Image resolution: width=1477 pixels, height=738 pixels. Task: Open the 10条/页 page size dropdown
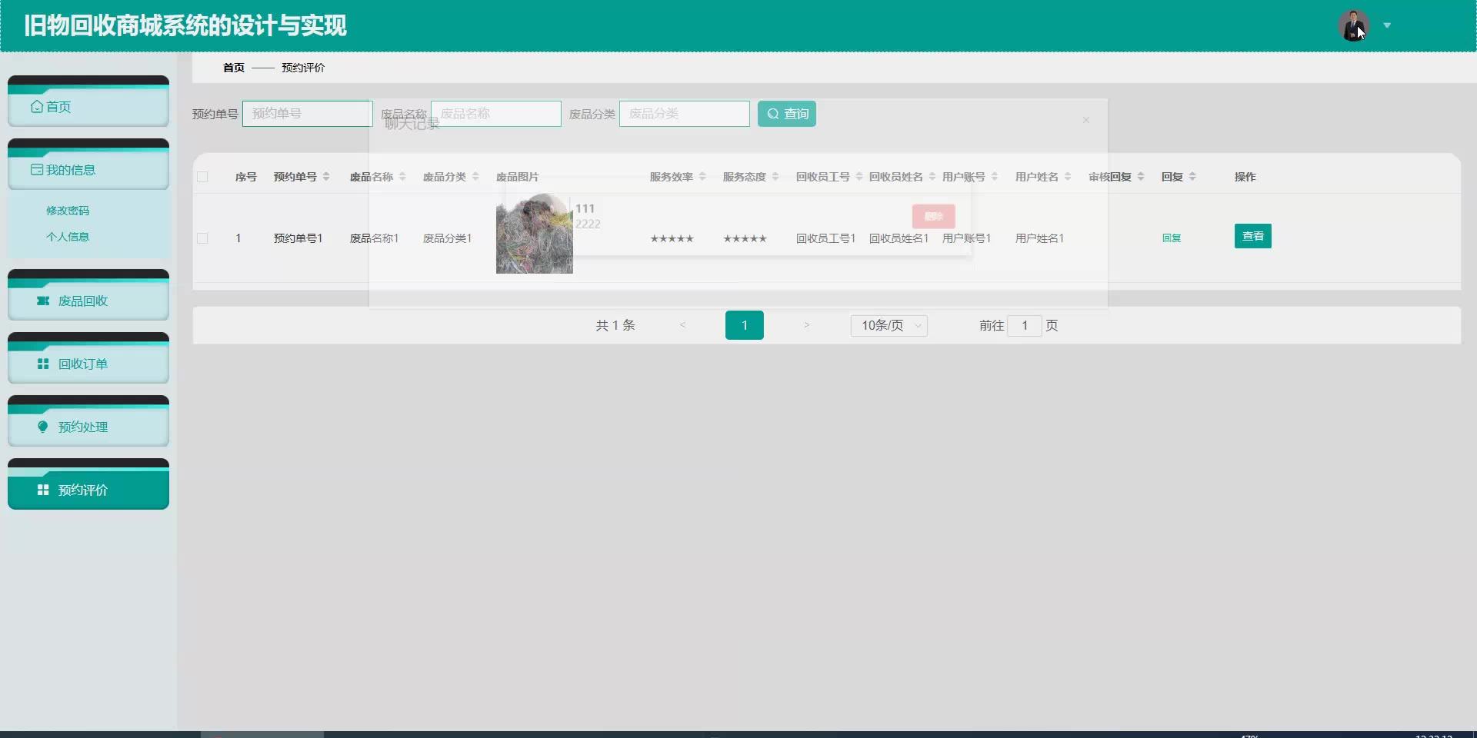(x=889, y=325)
